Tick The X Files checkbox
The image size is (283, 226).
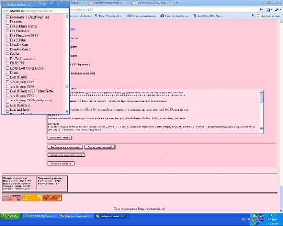tap(8, 40)
